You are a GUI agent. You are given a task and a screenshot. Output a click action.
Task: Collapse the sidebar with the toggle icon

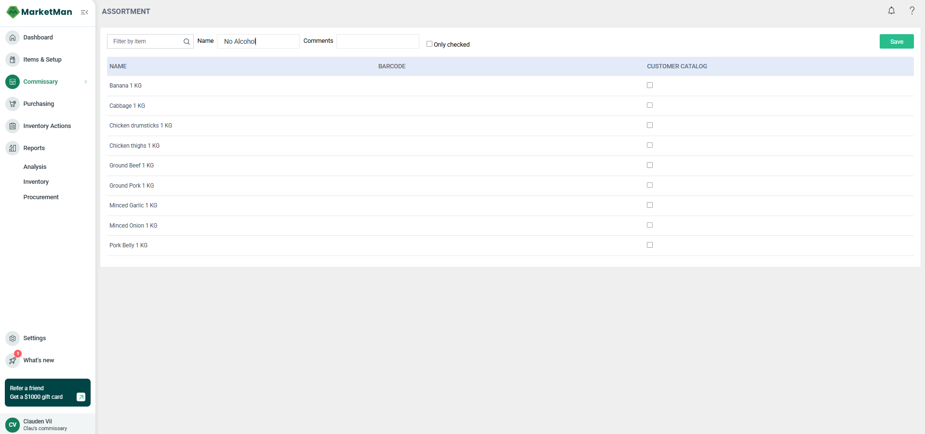click(x=84, y=12)
